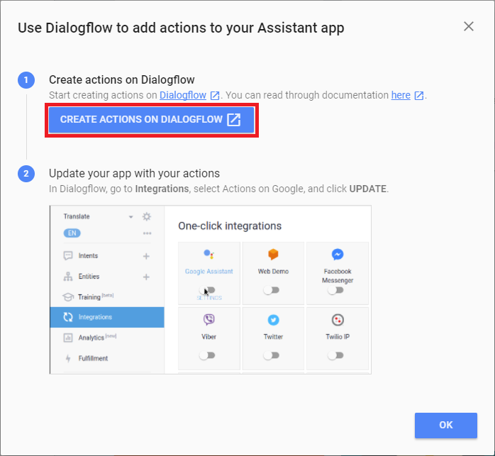The image size is (495, 456).
Task: Click the Fulfillment lightning-bolt icon
Action: tap(68, 358)
